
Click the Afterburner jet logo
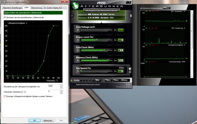point(75,6)
